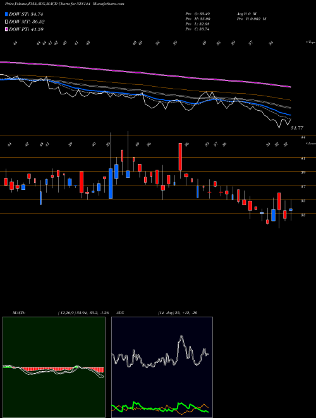Image resolution: width=316 pixels, height=418 pixels.
Task: Click the ADX (14 day) values text
Action: coord(178,313)
